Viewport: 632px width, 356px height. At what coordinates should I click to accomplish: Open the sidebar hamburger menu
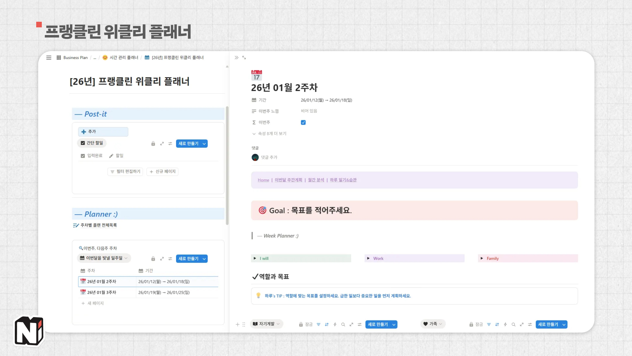tap(49, 58)
